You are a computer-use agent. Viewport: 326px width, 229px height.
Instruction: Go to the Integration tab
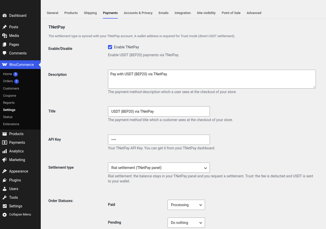(x=183, y=13)
